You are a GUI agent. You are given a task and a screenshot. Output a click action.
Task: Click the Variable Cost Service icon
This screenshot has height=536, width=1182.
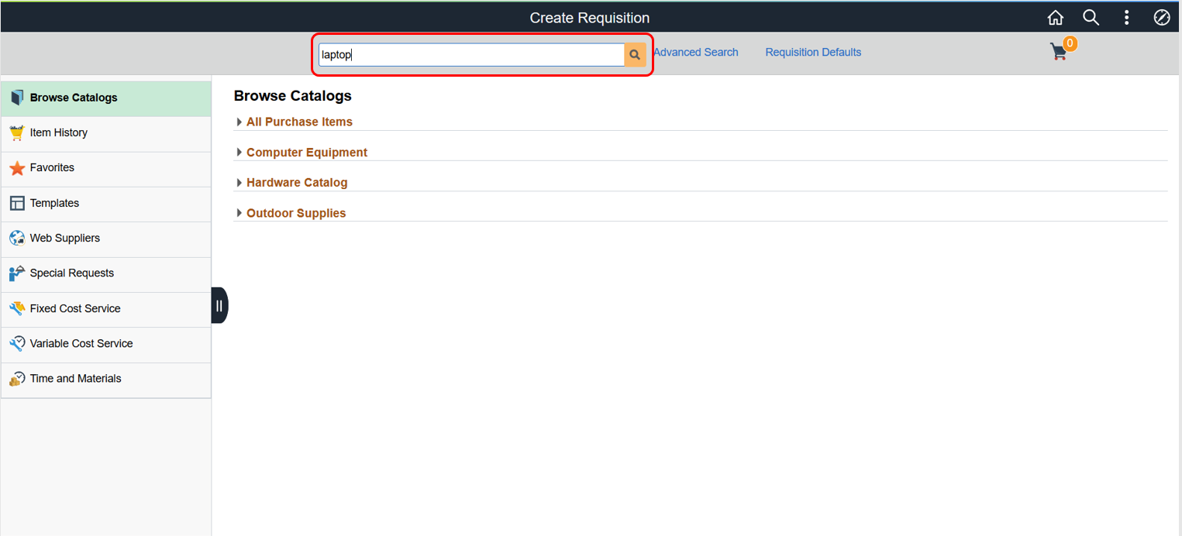click(x=17, y=343)
